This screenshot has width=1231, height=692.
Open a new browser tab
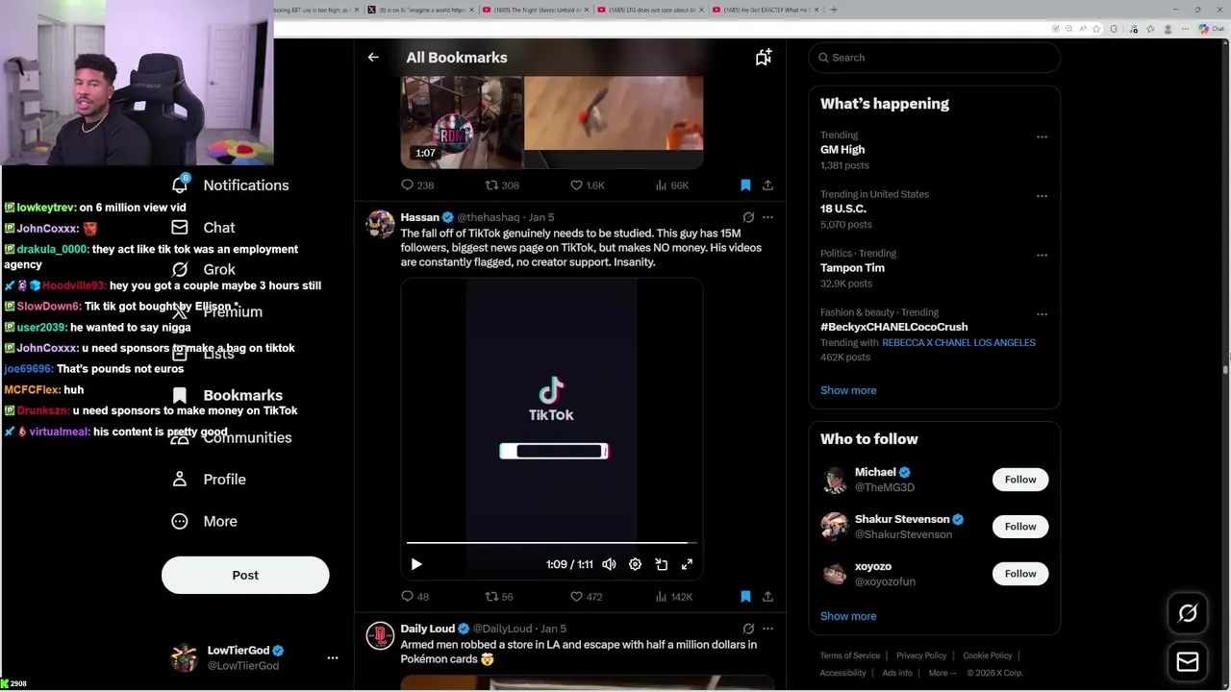(x=834, y=10)
